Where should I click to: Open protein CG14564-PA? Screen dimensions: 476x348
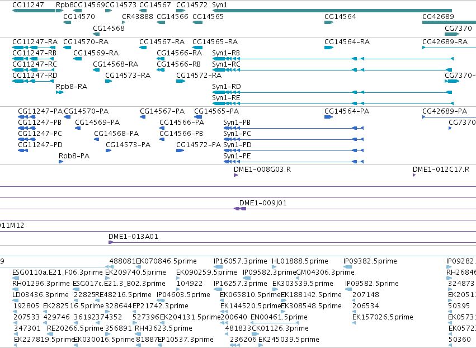[347, 111]
